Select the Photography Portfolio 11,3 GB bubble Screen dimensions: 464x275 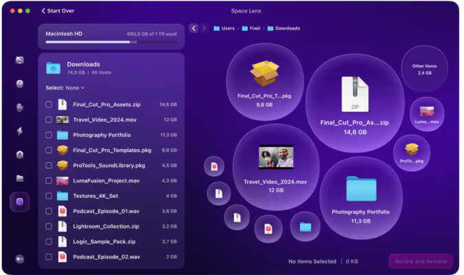pos(361,198)
